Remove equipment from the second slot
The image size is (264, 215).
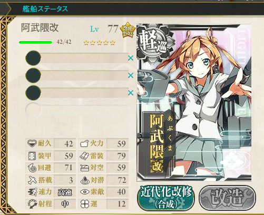click(x=131, y=75)
